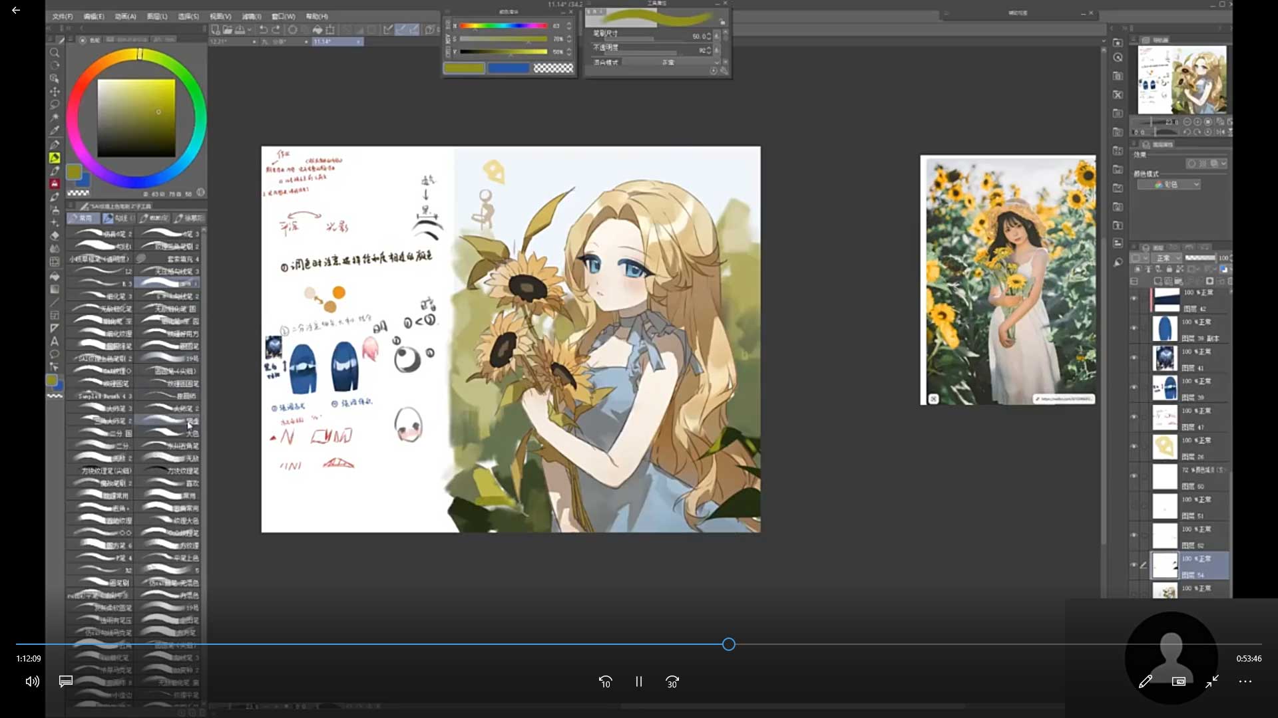This screenshot has width=1278, height=718.
Task: Select the layer 47 thumbnail
Action: (x=1165, y=418)
